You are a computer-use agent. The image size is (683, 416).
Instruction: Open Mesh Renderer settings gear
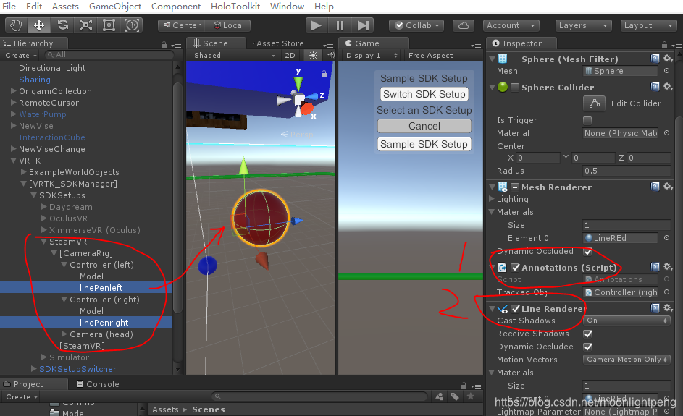coord(669,186)
